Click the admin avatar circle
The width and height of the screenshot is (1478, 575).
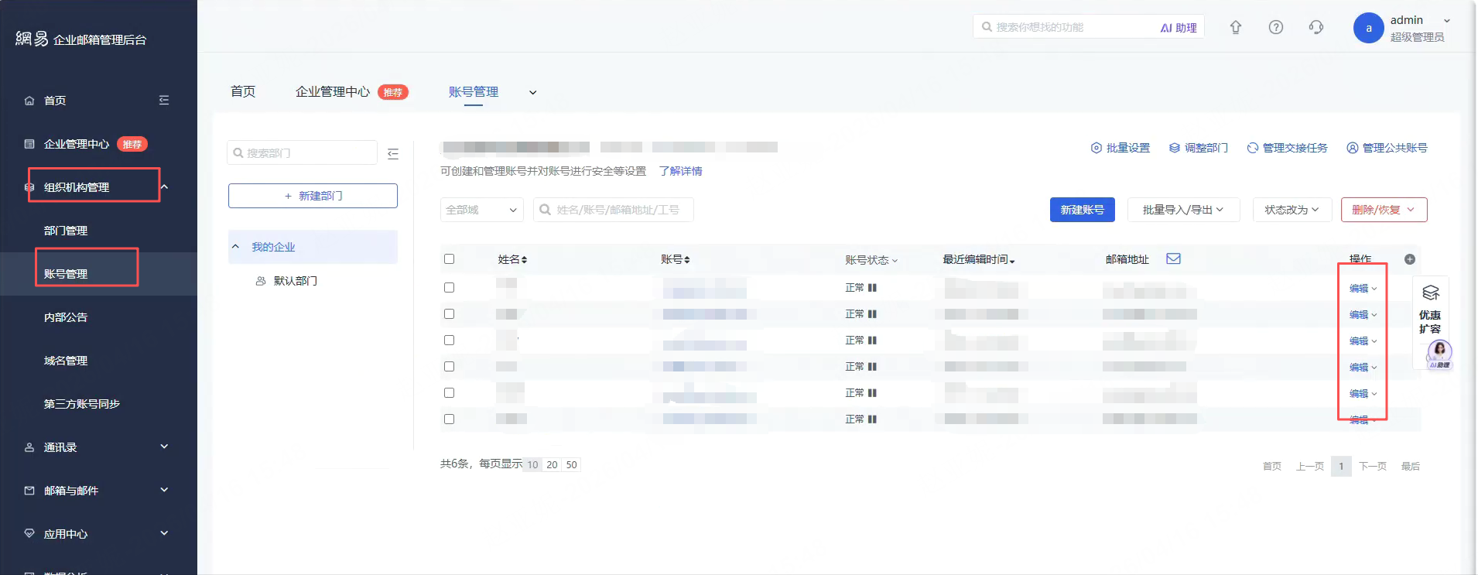1368,28
